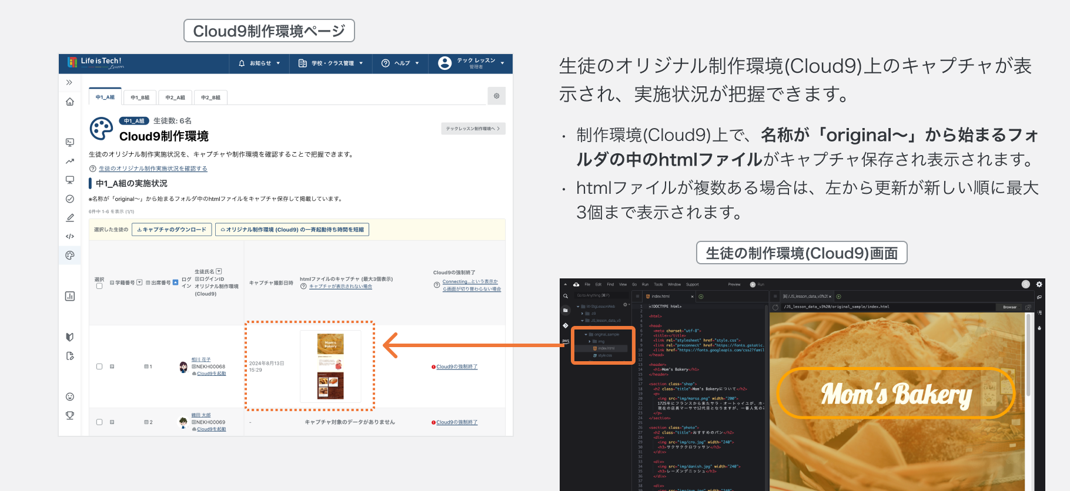Open the home icon in sidebar

70,102
